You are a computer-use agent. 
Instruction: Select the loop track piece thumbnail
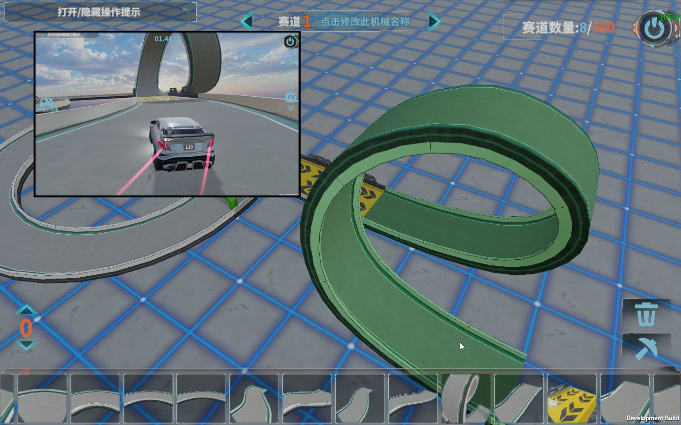[466, 398]
